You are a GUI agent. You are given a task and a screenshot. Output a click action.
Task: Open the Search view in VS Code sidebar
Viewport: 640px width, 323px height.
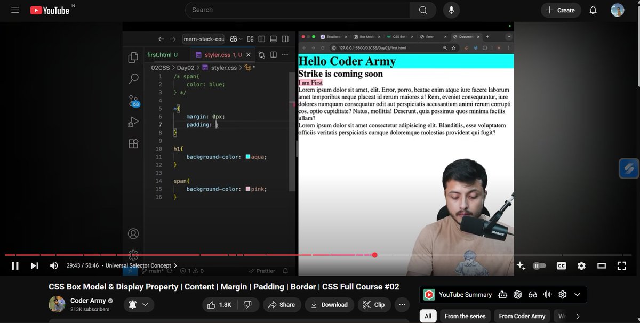pos(133,78)
